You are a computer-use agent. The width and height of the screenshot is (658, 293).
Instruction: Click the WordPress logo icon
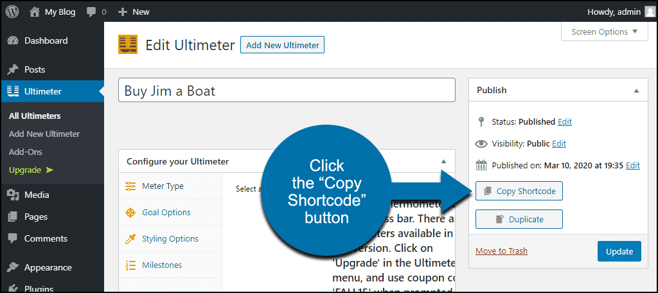pos(12,12)
